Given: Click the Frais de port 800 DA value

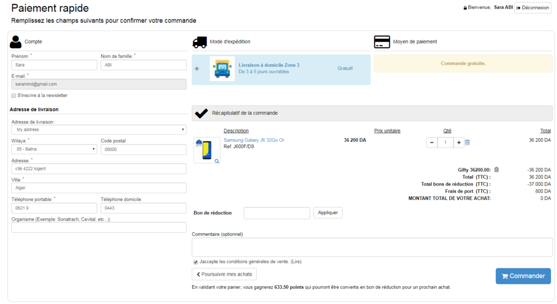Looking at the screenshot, I should [x=543, y=191].
